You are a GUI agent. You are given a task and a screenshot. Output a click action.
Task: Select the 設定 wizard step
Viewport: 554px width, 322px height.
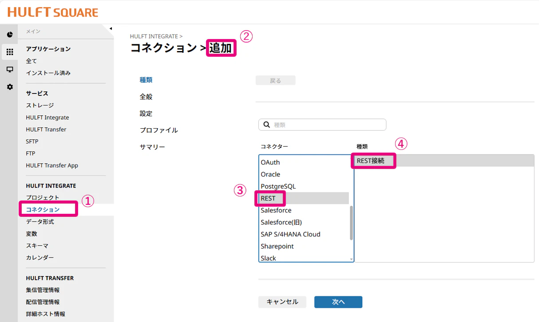146,114
